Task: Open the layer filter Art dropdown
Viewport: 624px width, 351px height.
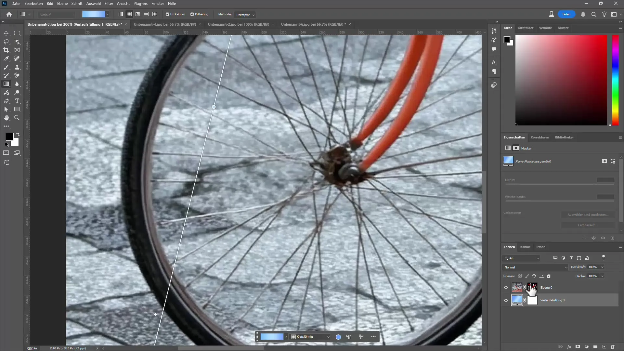Action: coord(521,258)
